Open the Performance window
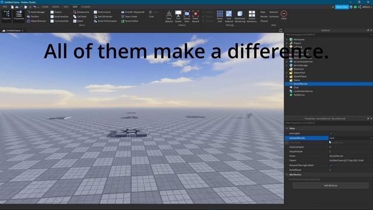Image resolution: width=373 pixels, height=210 pixels. click(102, 12)
